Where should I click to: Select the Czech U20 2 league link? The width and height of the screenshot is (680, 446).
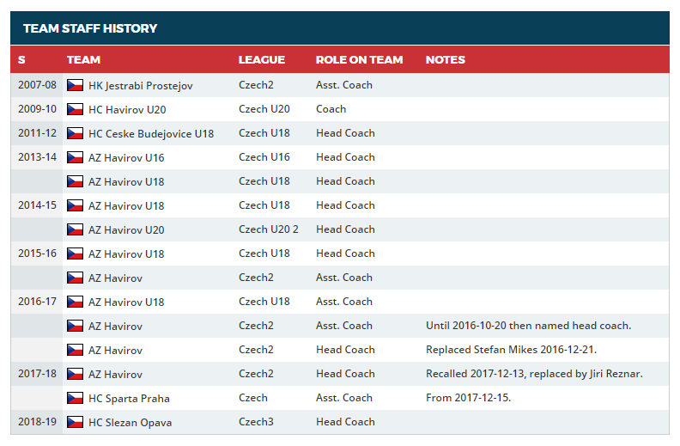coord(269,229)
